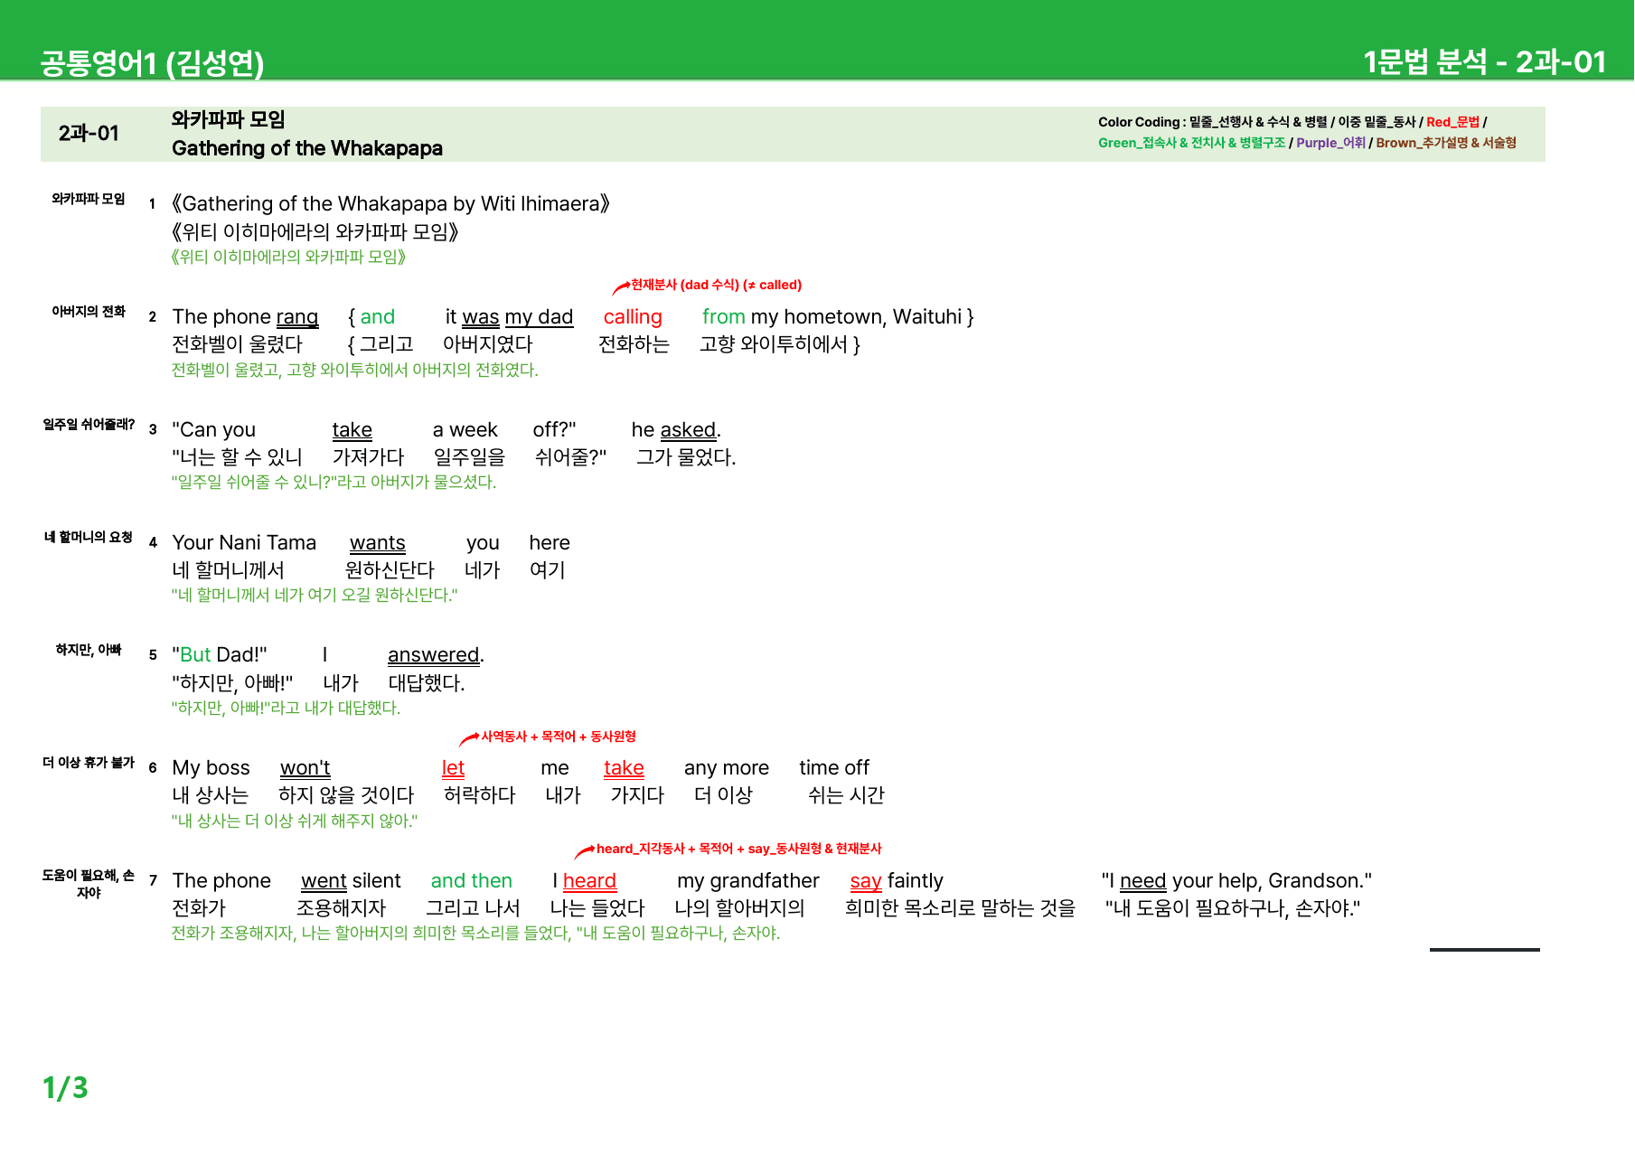Click the Green_접속사 legend entry

1137,143
